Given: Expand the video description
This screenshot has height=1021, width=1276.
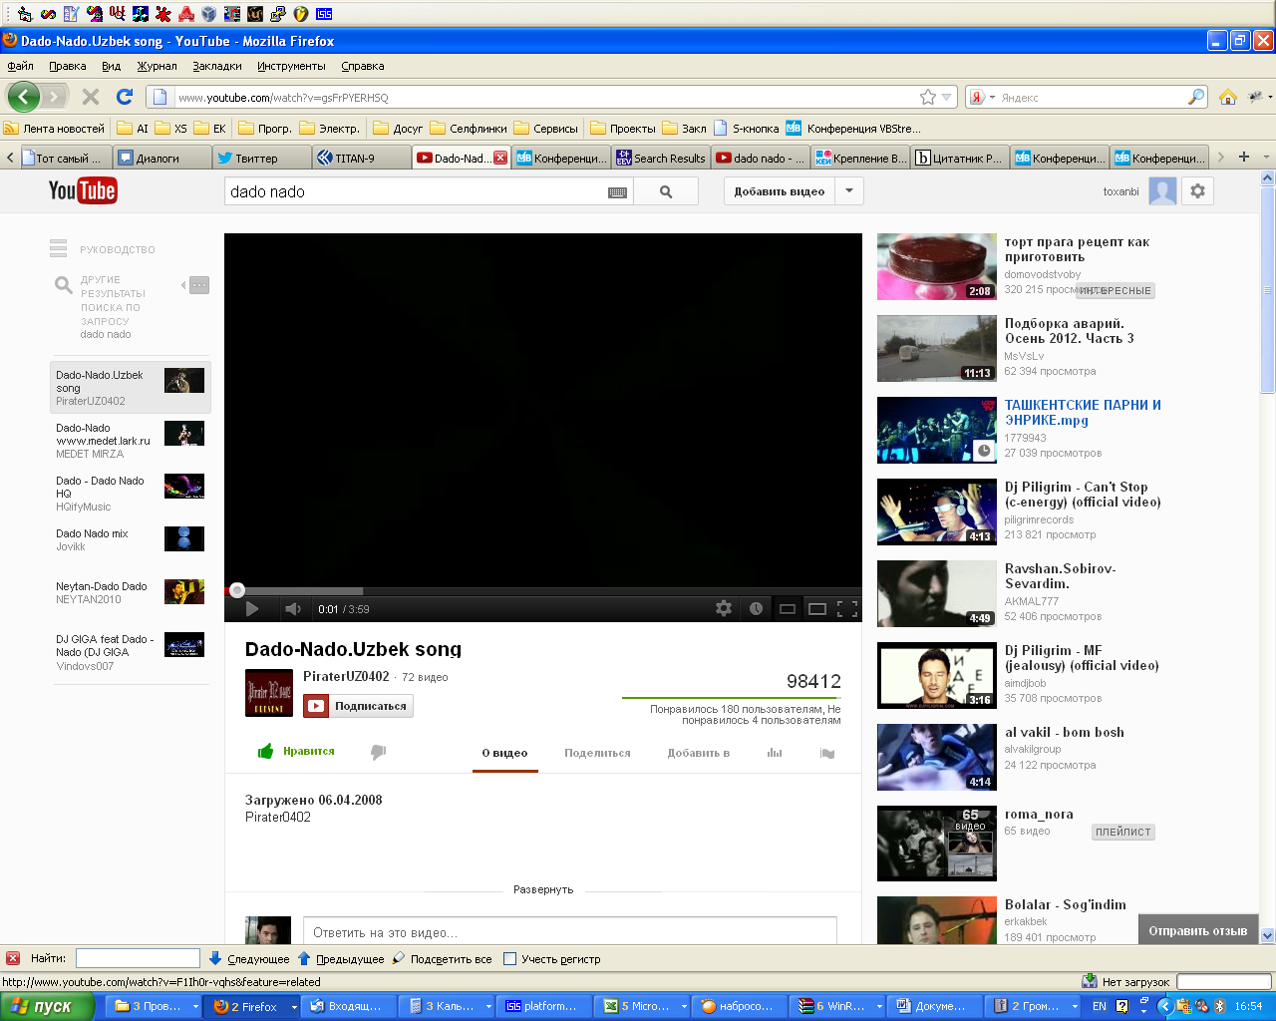Looking at the screenshot, I should tap(543, 889).
